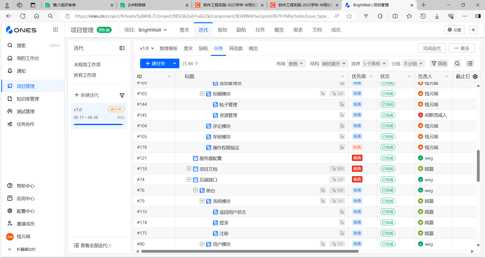Screen dimensions: 485x258
Task: Switch to the 敏捷看板 tab
Action: pos(168,49)
